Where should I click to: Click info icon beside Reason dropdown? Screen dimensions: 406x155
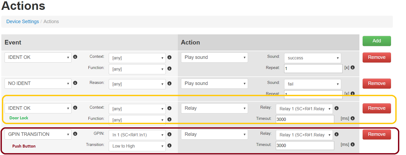(169, 84)
